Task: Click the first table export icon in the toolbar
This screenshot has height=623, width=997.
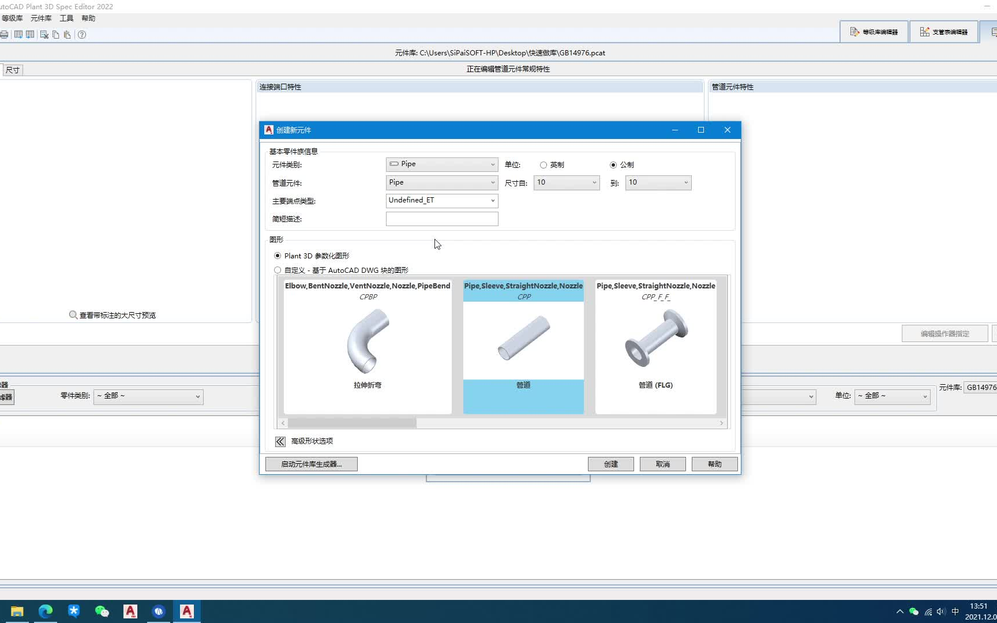Action: pos(18,35)
